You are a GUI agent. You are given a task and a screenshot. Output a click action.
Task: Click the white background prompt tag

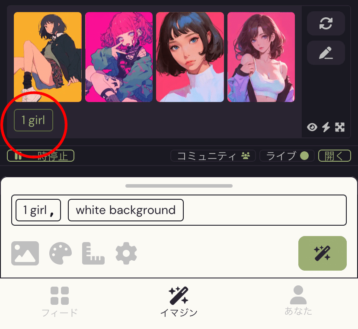point(126,210)
